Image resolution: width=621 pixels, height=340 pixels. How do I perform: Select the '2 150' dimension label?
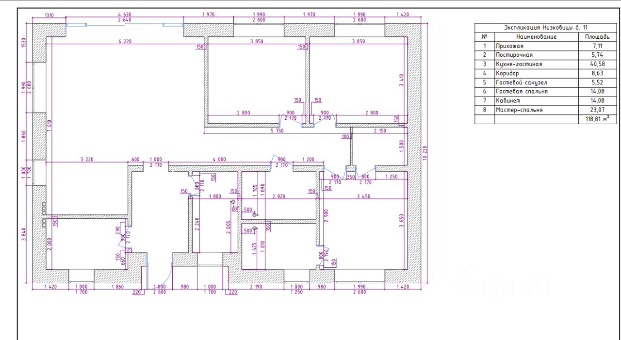(380, 131)
